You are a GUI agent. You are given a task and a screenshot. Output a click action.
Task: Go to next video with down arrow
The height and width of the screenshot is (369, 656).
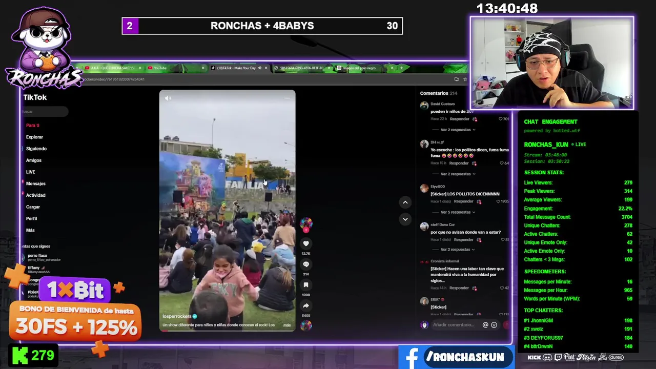click(405, 219)
